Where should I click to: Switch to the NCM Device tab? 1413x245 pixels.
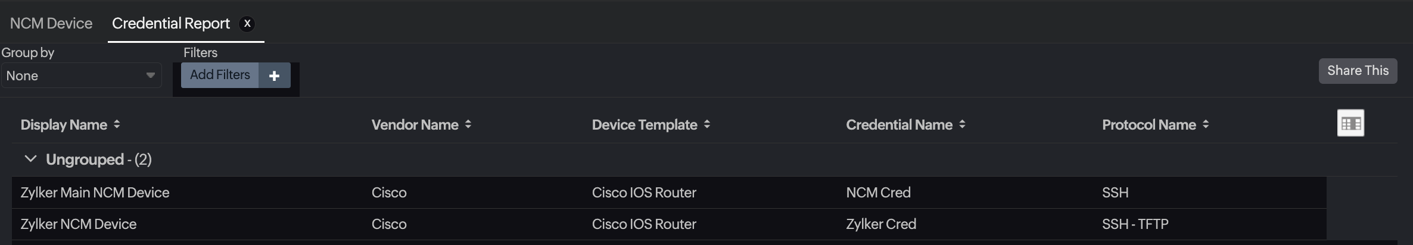tap(51, 23)
